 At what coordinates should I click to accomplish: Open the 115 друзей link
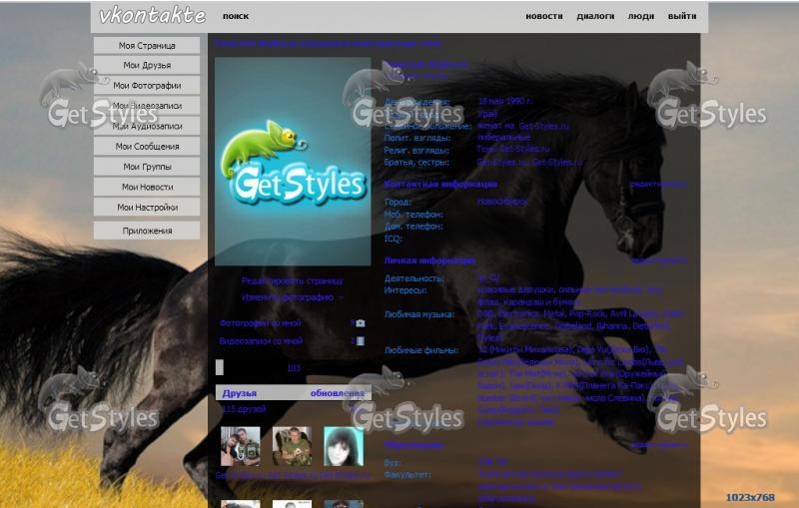244,409
